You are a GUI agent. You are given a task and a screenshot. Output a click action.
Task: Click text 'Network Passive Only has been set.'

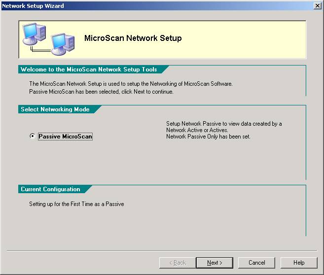208,137
